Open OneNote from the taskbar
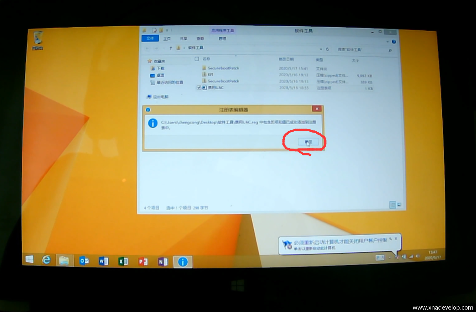Viewport: 476px width, 312px height. pyautogui.click(x=163, y=262)
